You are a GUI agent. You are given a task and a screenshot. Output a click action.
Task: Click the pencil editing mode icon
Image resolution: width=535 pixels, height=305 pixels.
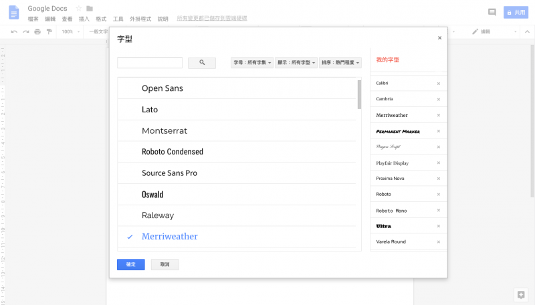click(475, 31)
